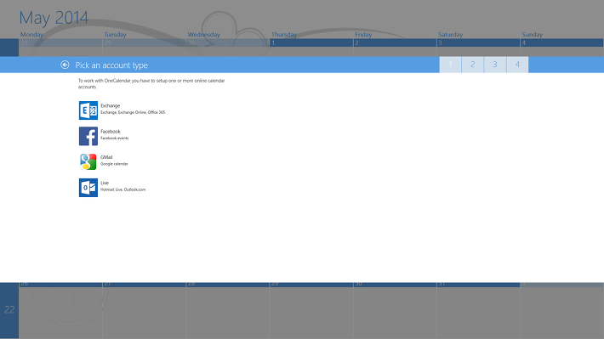Choose the Live account label
604x339 pixels.
[x=105, y=184]
